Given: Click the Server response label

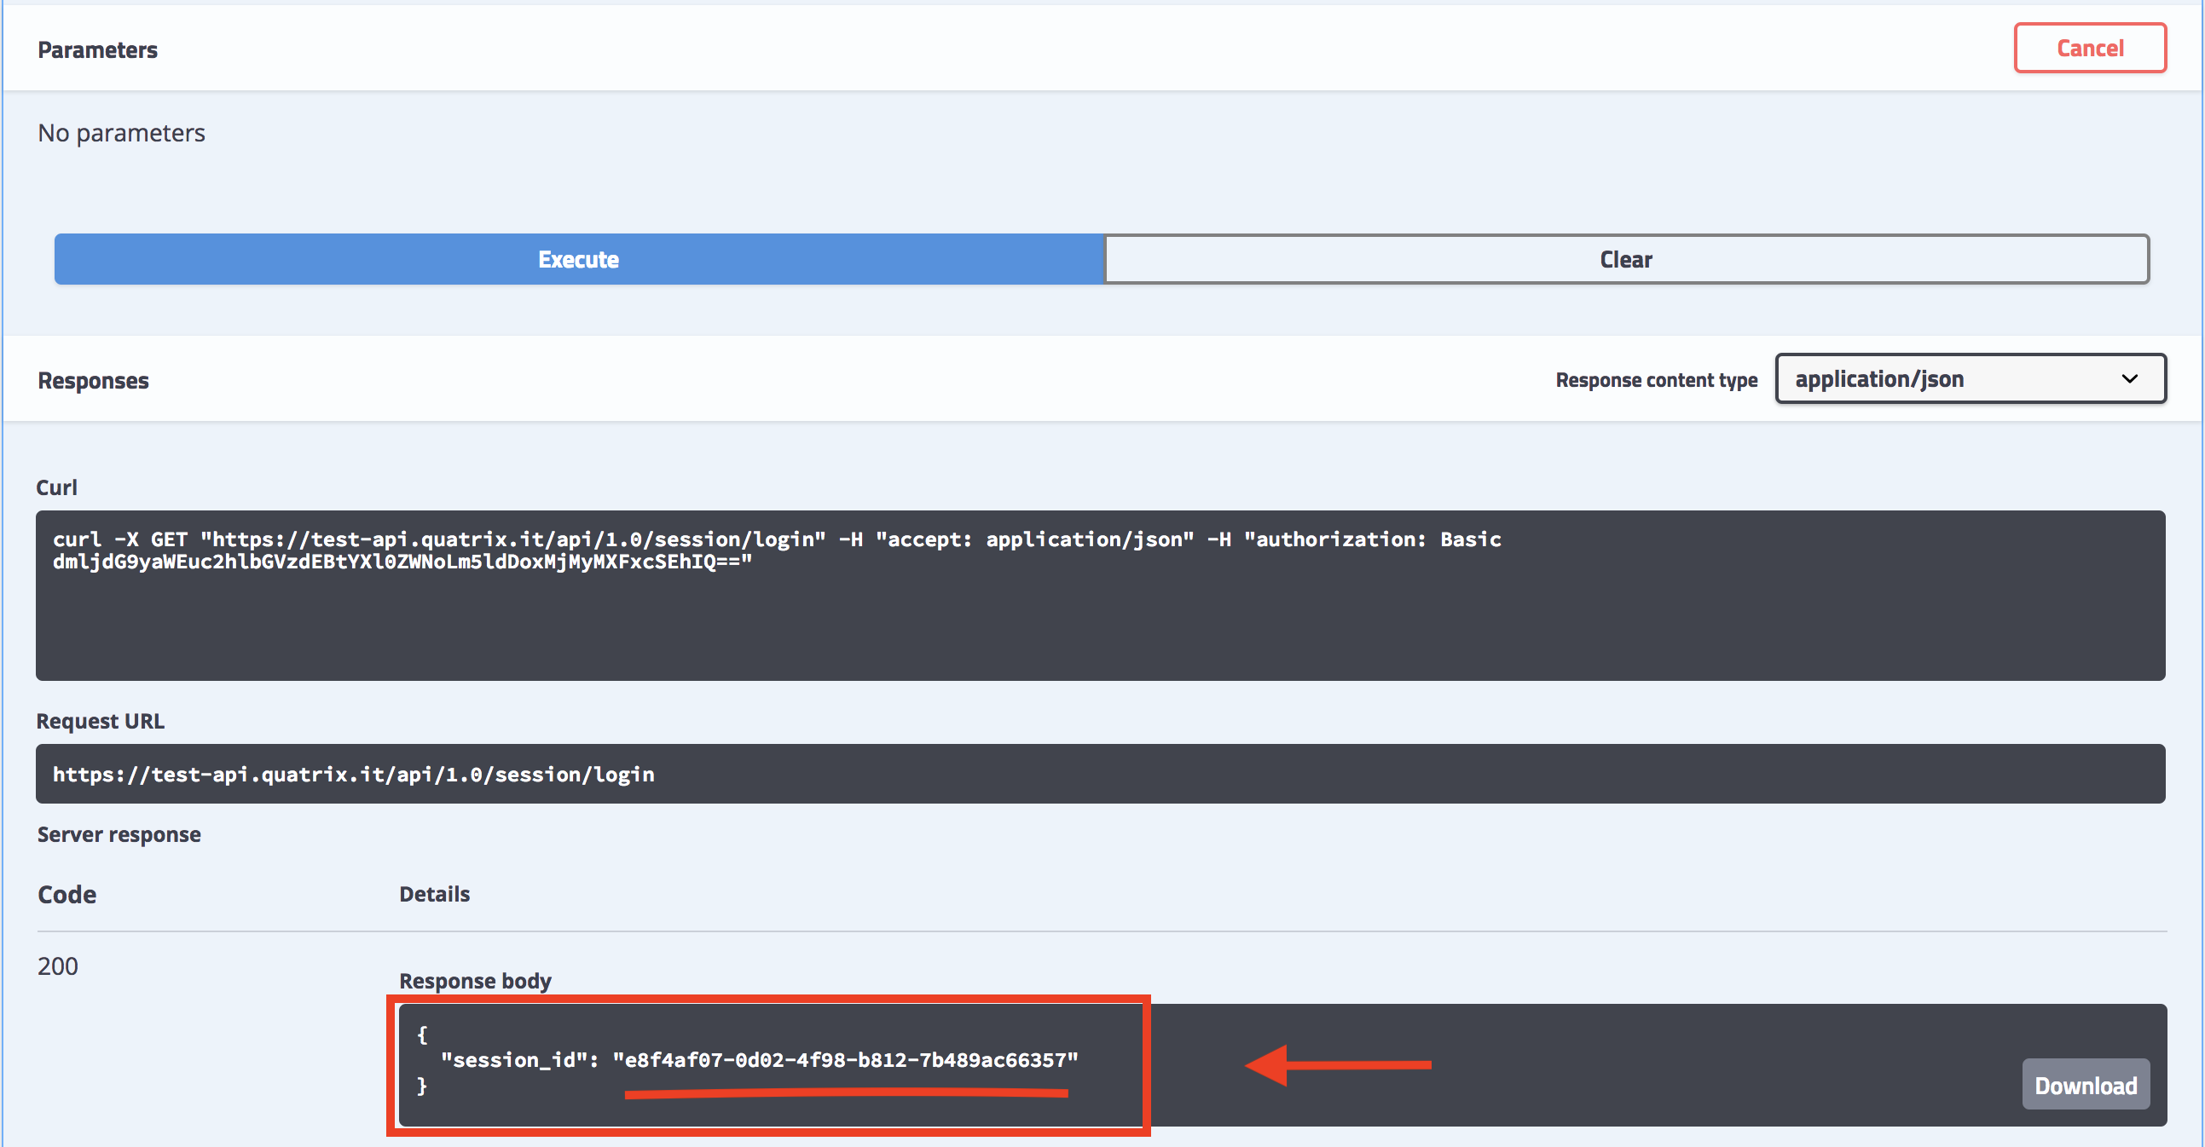Looking at the screenshot, I should click(119, 834).
